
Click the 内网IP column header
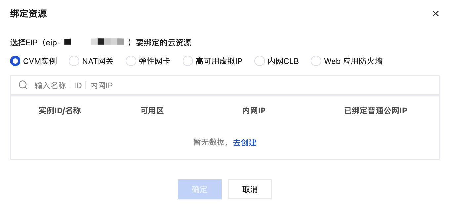254,111
